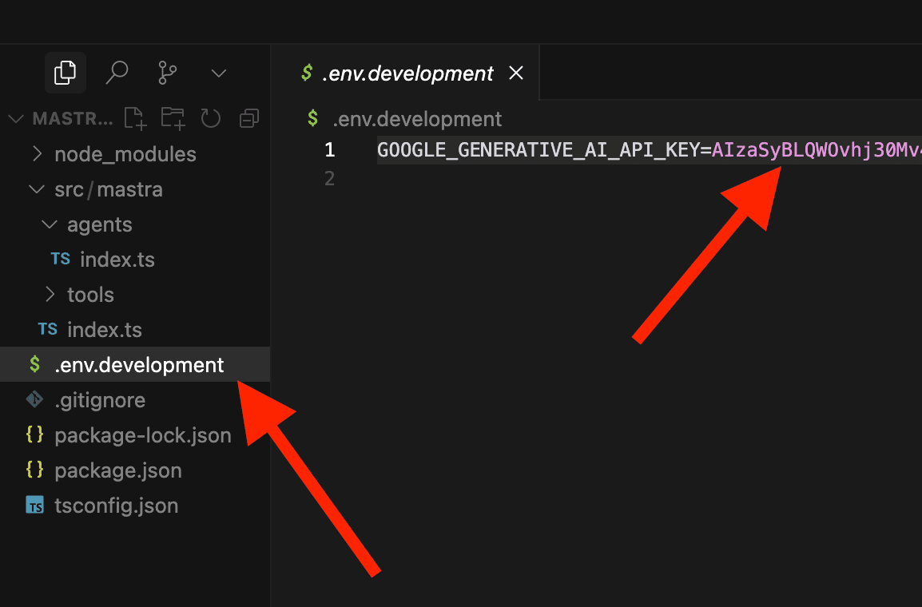Refresh the Explorer file tree

point(210,119)
